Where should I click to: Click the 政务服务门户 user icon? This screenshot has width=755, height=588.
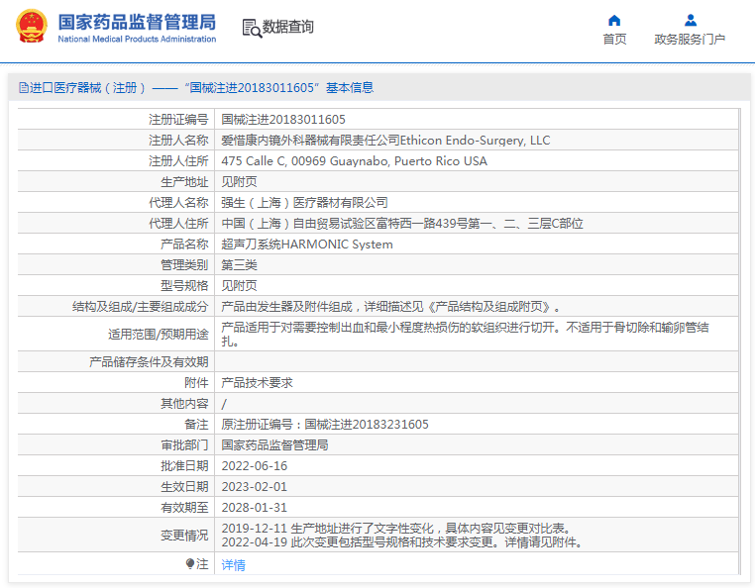(690, 20)
